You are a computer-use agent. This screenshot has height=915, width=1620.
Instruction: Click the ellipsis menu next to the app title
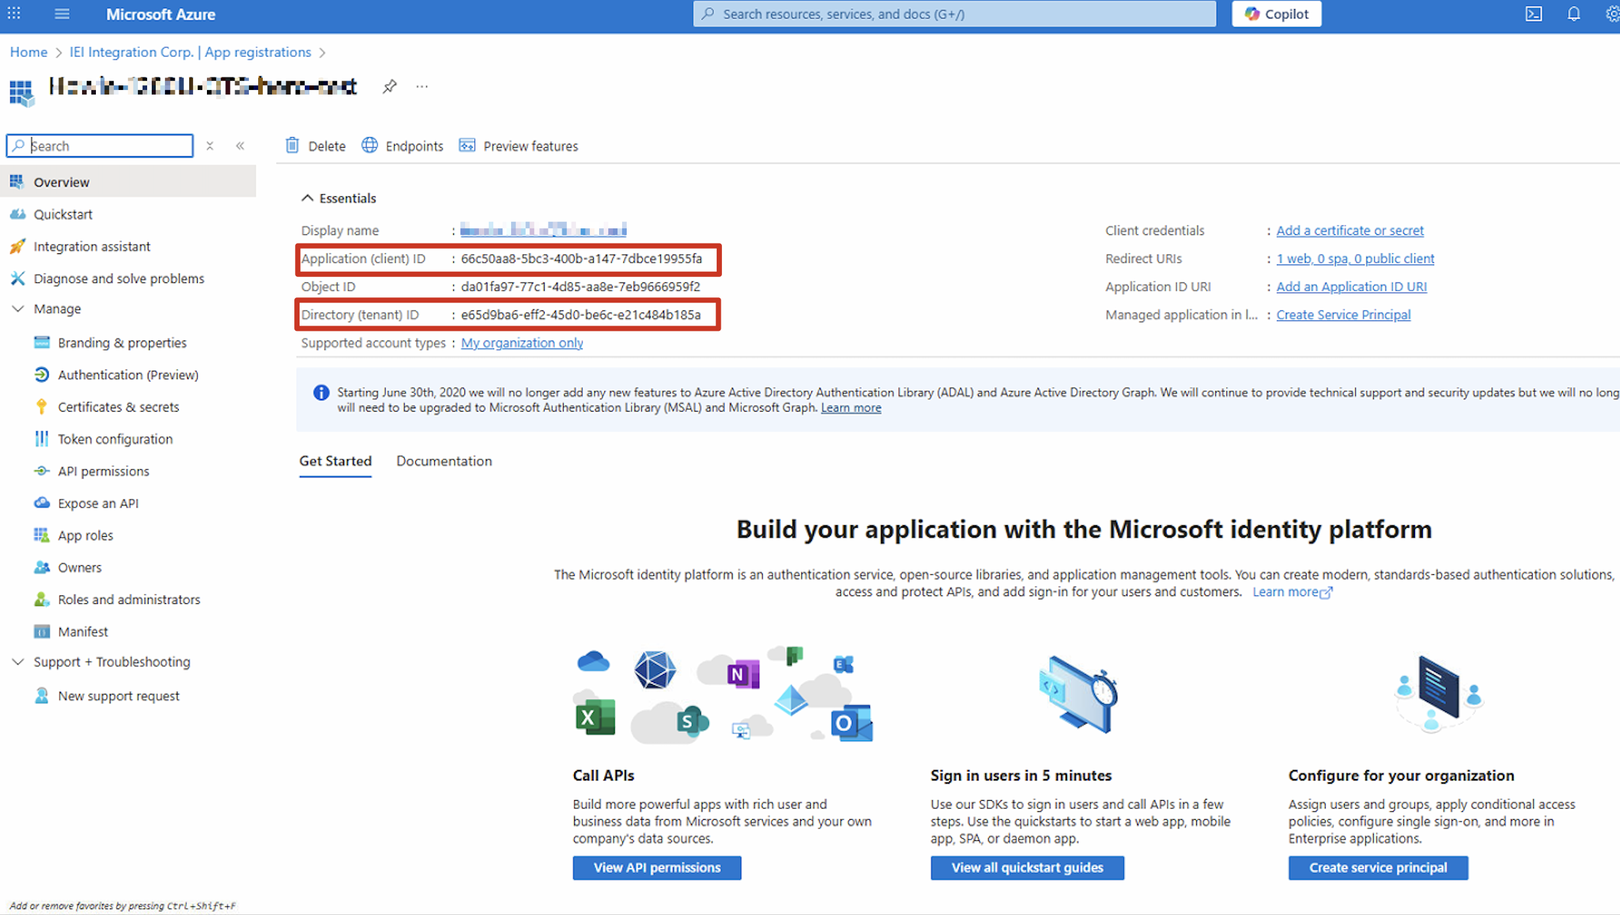[422, 87]
